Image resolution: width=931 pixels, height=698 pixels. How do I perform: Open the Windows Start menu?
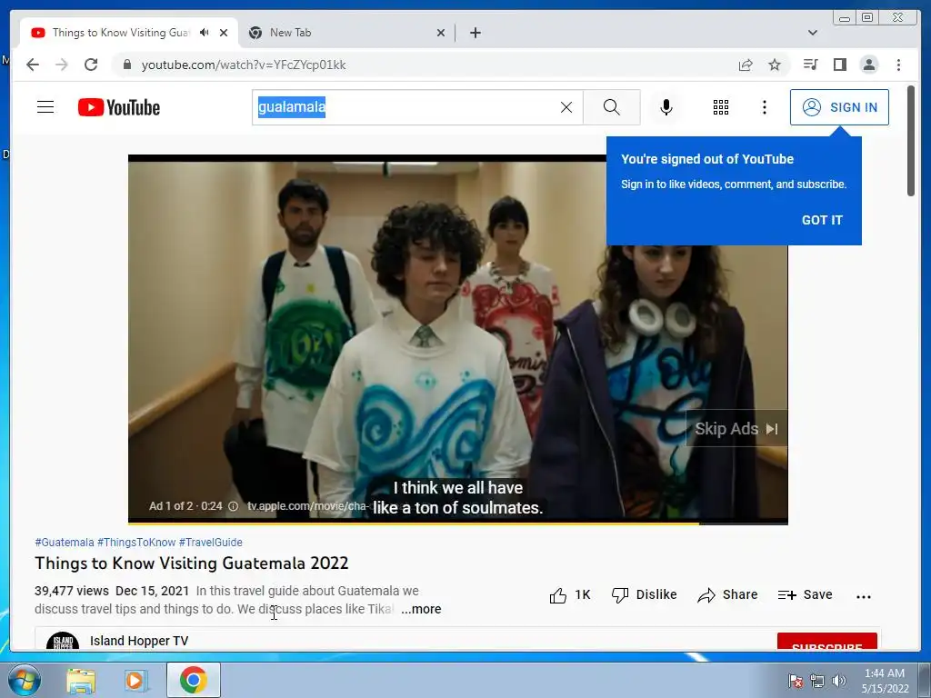(x=24, y=680)
